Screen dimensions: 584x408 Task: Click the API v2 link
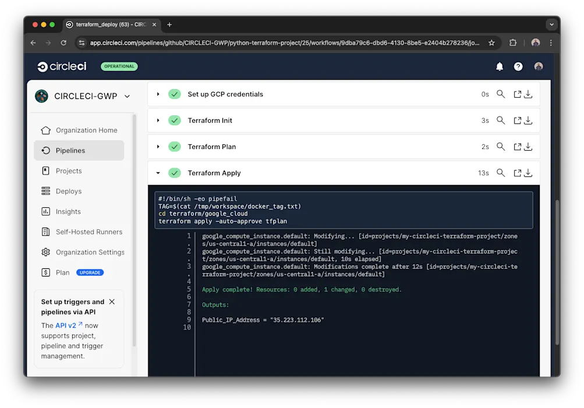pos(66,325)
